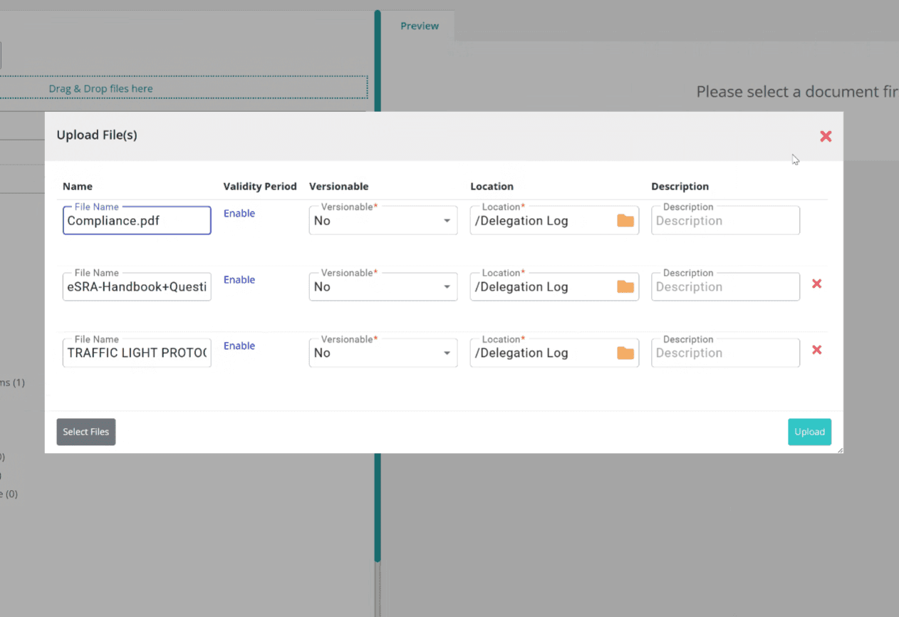Click the Upload File(s) dialog title

pyautogui.click(x=97, y=135)
